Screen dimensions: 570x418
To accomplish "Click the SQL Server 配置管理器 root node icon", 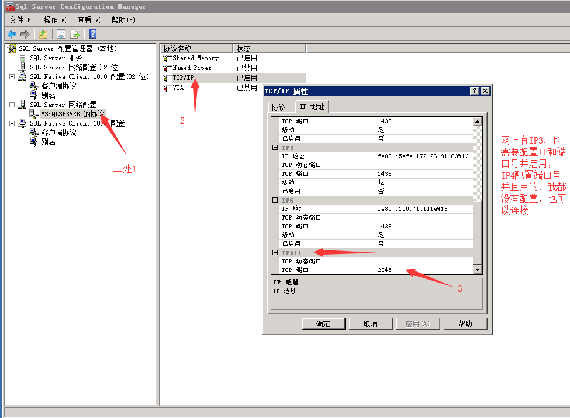I will point(12,48).
